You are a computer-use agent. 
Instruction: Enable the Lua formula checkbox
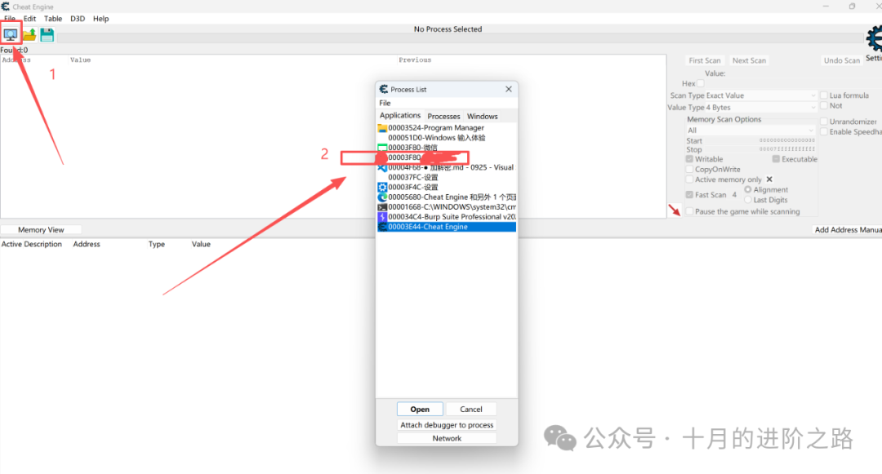click(x=824, y=95)
